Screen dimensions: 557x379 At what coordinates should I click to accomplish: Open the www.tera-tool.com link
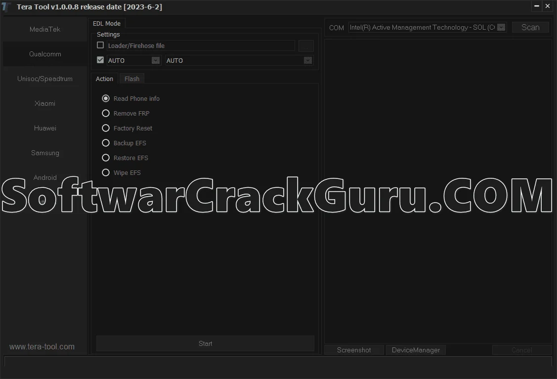pyautogui.click(x=42, y=347)
